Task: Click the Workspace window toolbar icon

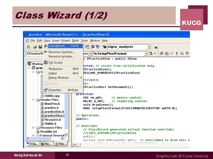Action: coord(88,47)
